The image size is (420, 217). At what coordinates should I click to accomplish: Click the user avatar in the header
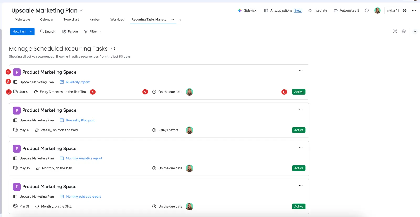tap(377, 10)
